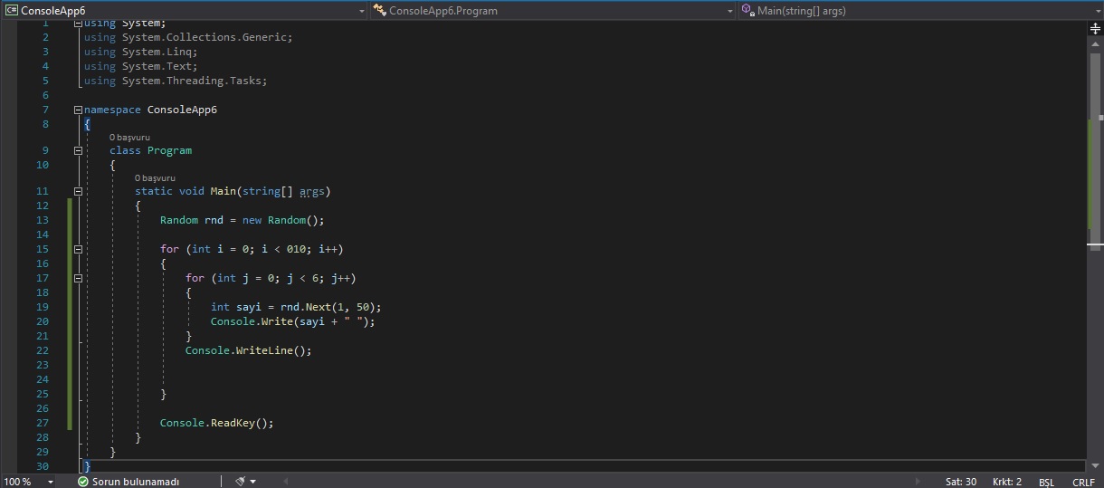Collapse the class Program block
Viewport: 1104px width, 488px height.
coord(78,150)
